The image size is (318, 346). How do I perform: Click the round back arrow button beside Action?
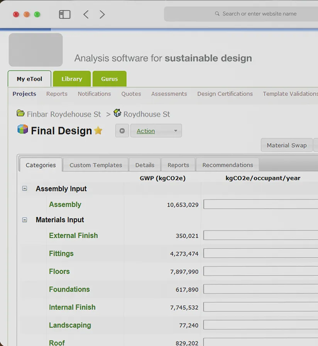point(122,131)
